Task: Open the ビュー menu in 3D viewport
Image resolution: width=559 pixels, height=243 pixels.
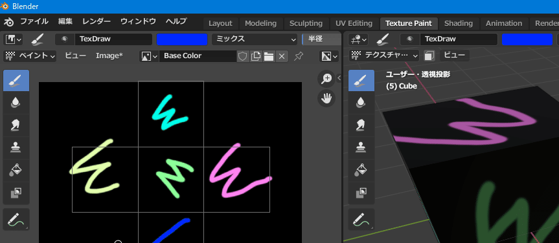Action: 455,56
